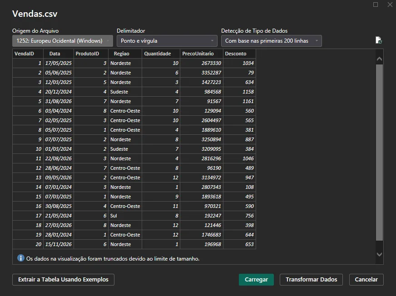The image size is (396, 296).
Task: Click Extrair a Tabela Usando Exemplos
Action: (x=63, y=280)
